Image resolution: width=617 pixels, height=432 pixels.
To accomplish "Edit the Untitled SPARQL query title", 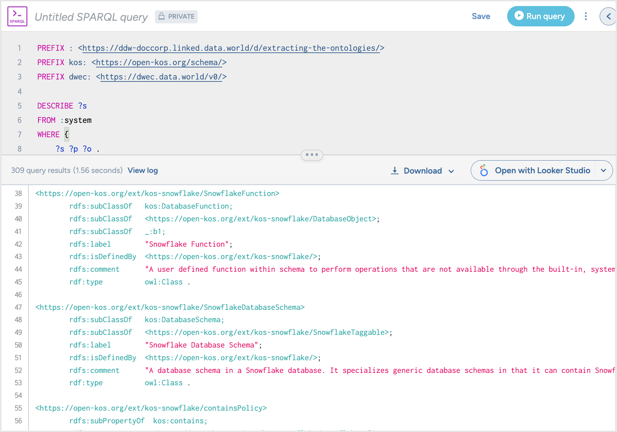I will [91, 17].
